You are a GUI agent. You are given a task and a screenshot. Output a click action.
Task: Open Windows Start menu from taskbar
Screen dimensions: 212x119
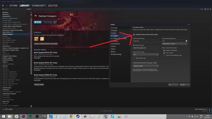tap(3, 116)
